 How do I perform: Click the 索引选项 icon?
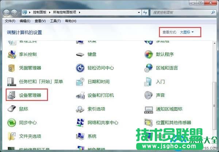tap(80, 109)
